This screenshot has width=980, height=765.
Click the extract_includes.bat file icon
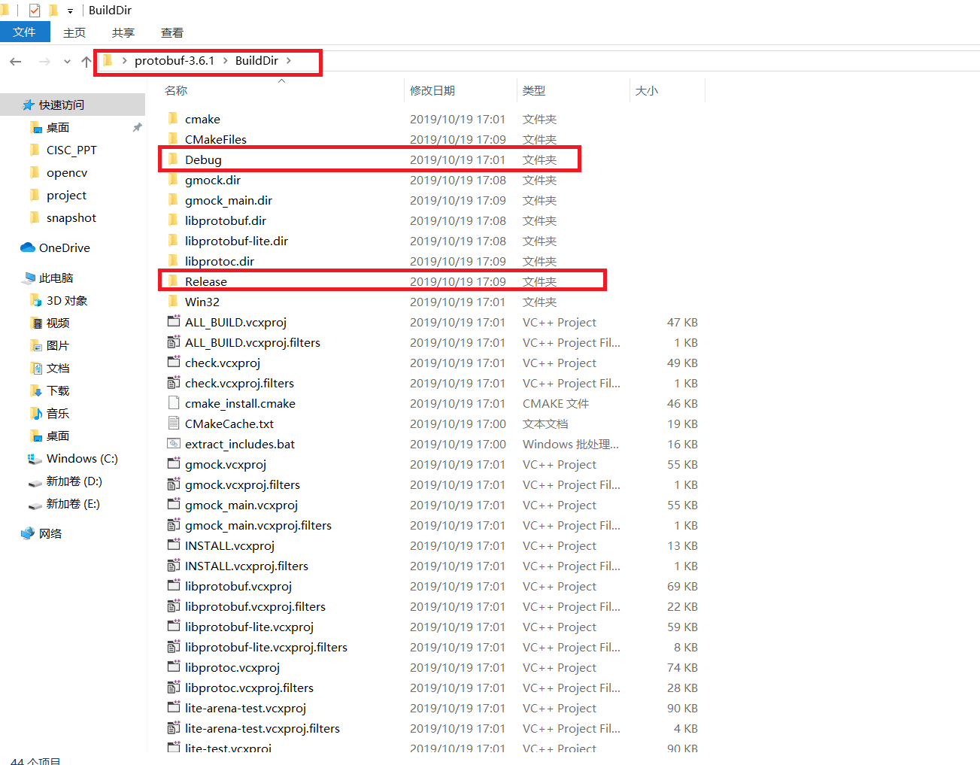[174, 443]
